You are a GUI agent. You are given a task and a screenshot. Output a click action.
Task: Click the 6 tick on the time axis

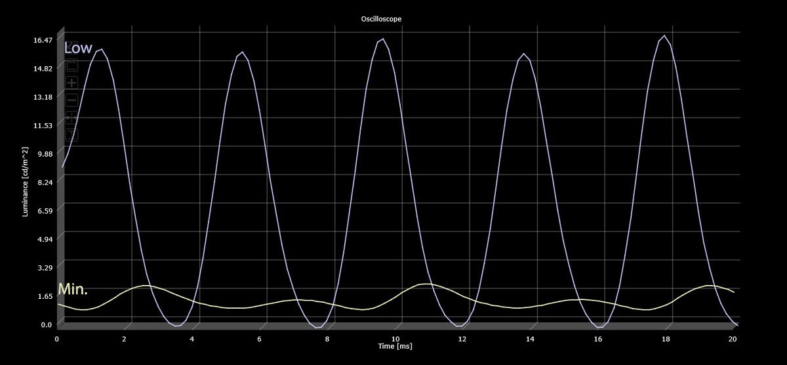pos(260,339)
